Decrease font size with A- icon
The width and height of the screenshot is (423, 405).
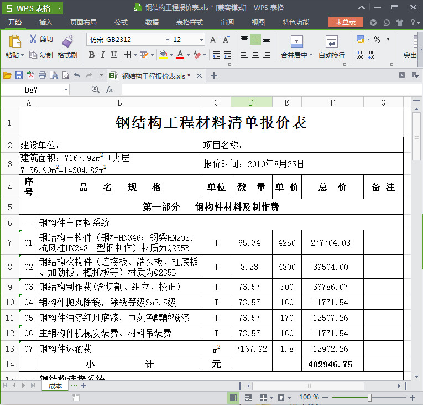(x=226, y=40)
